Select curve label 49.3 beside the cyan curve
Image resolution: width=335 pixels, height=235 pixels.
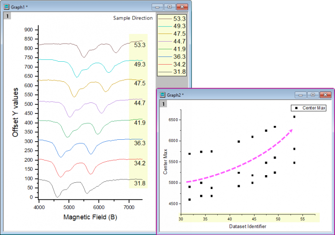(x=140, y=64)
